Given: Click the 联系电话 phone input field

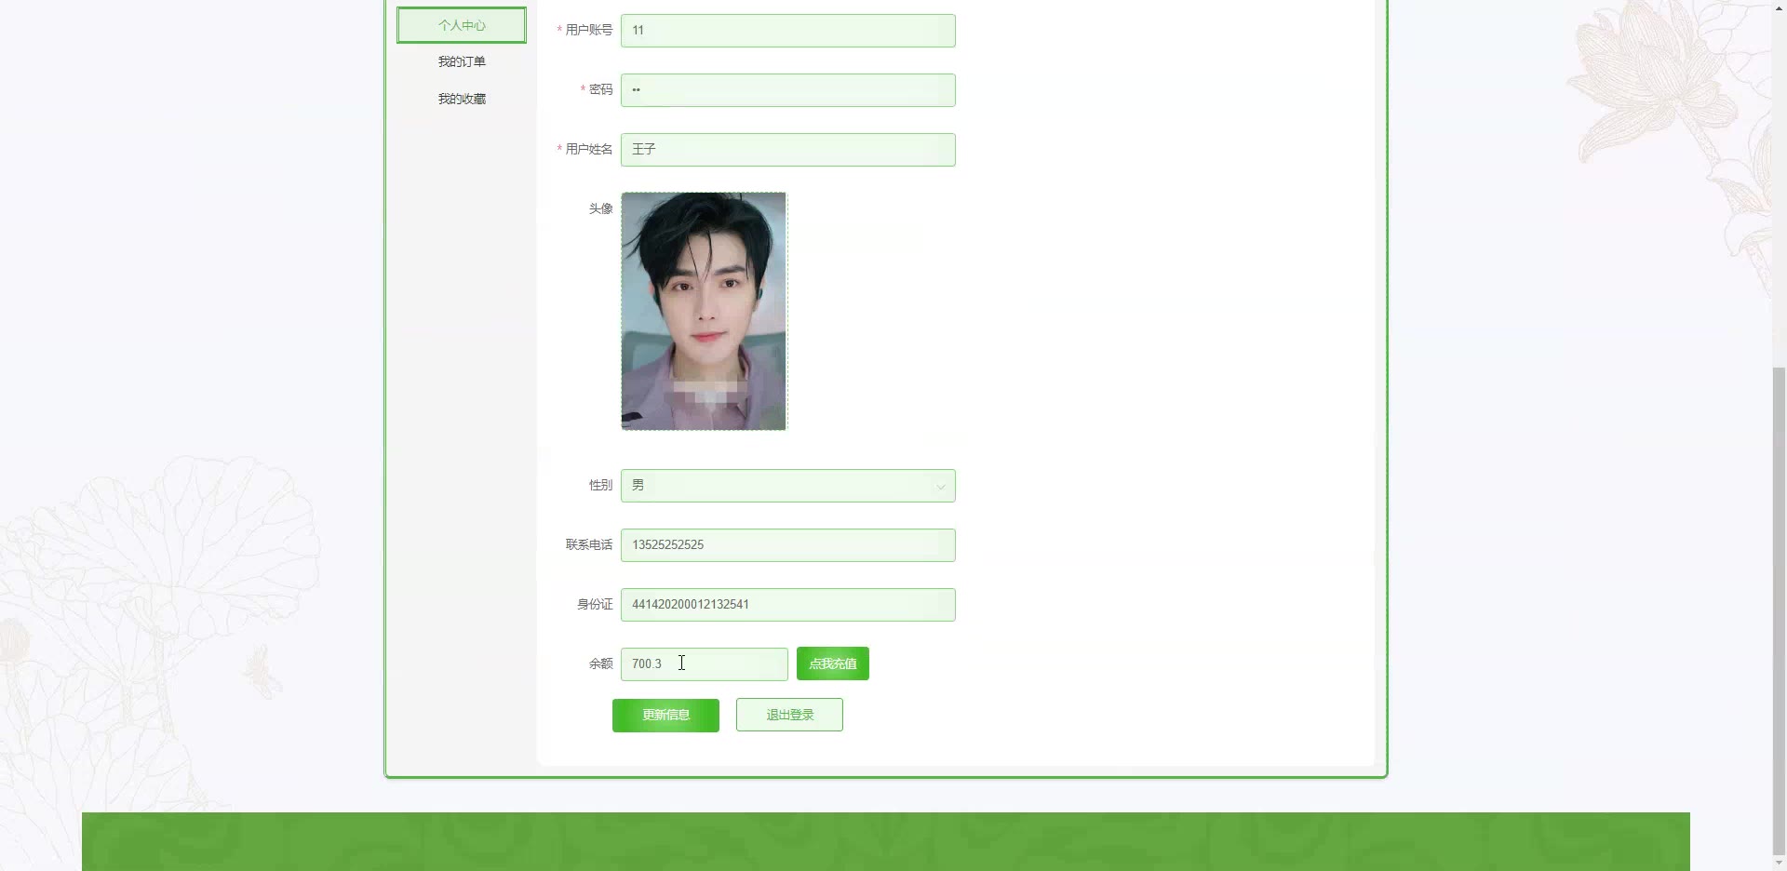Looking at the screenshot, I should pyautogui.click(x=787, y=545).
